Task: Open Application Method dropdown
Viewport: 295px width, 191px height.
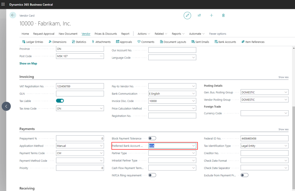Action: 101,146
